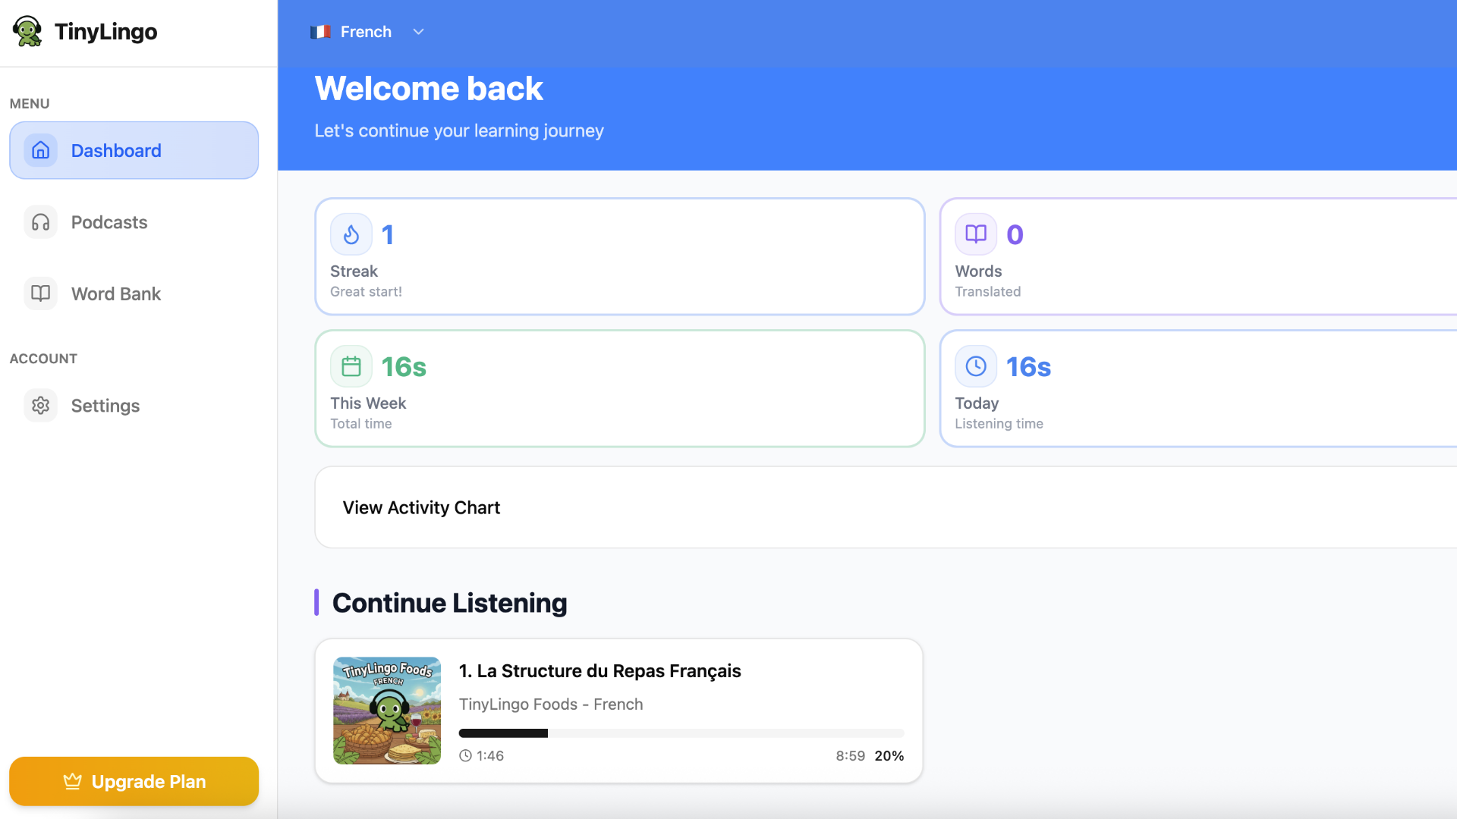Click the Dashboard home icon
The height and width of the screenshot is (819, 1457).
42,150
